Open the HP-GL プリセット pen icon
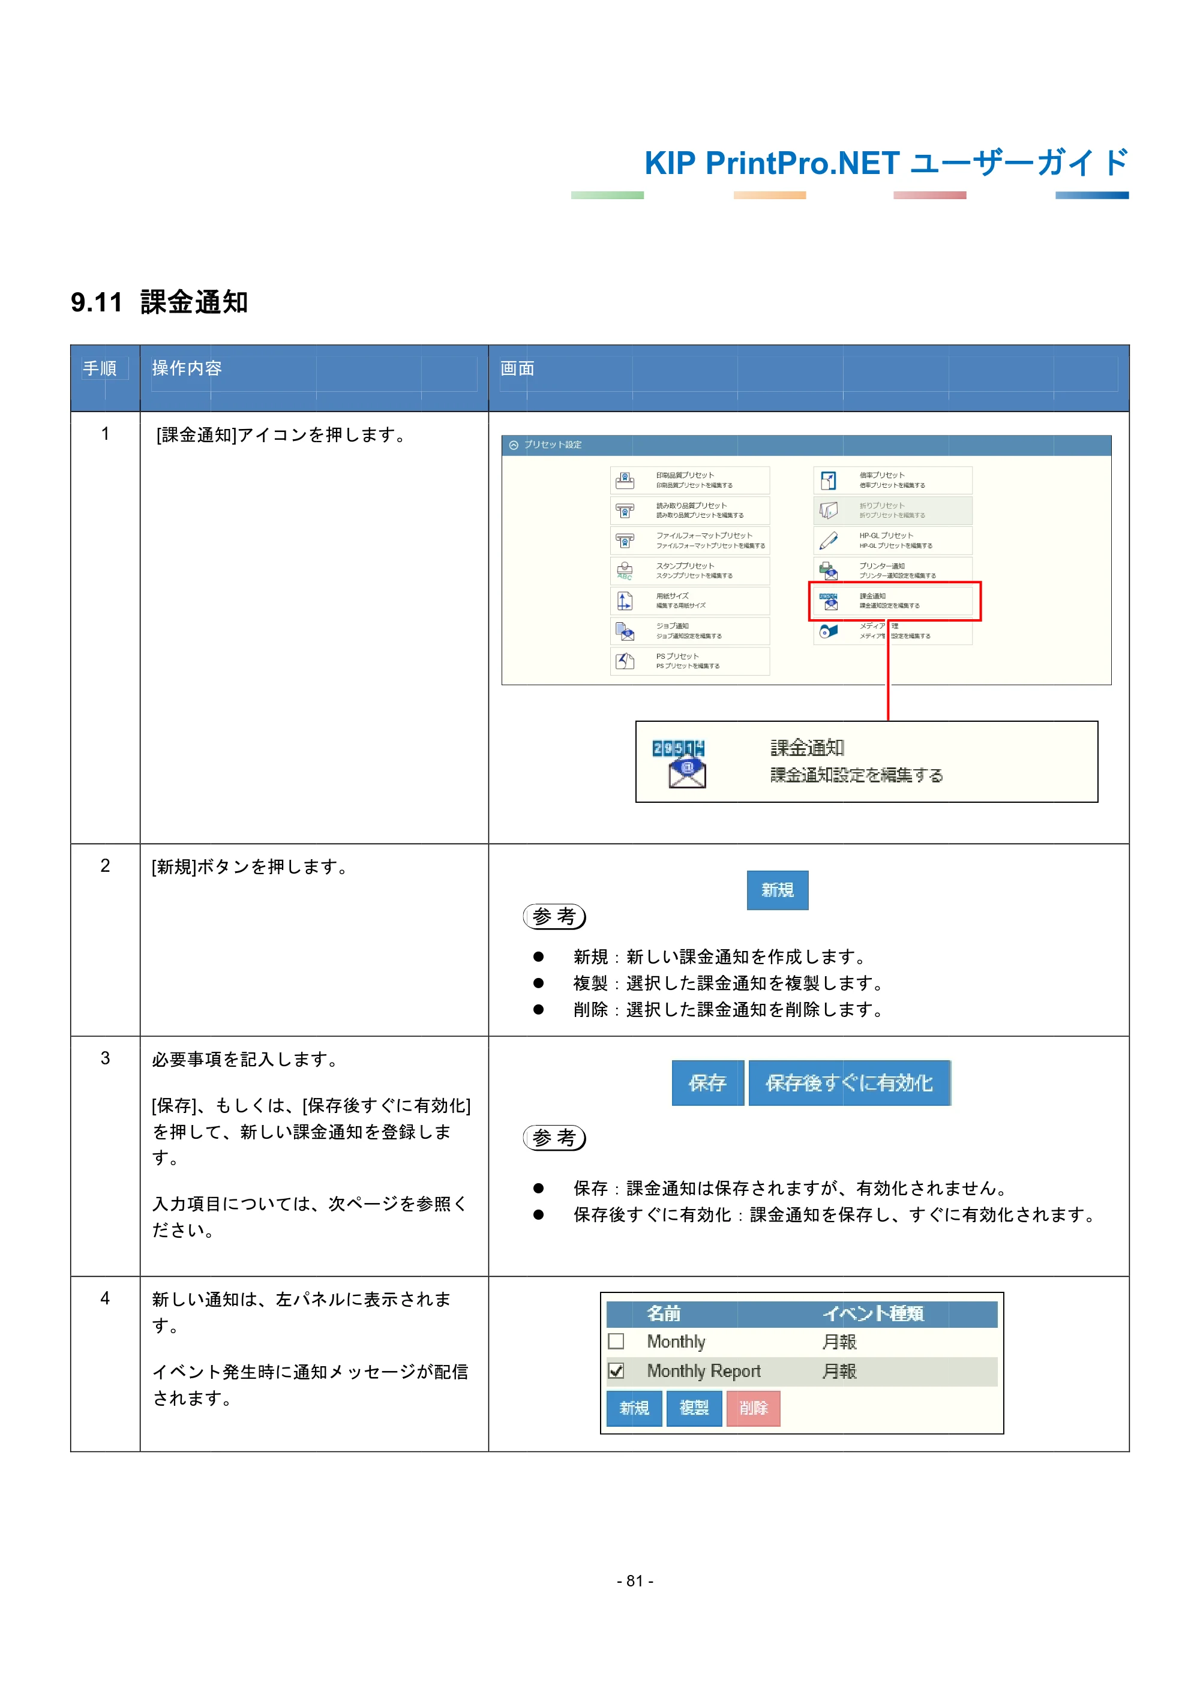 coord(828,541)
